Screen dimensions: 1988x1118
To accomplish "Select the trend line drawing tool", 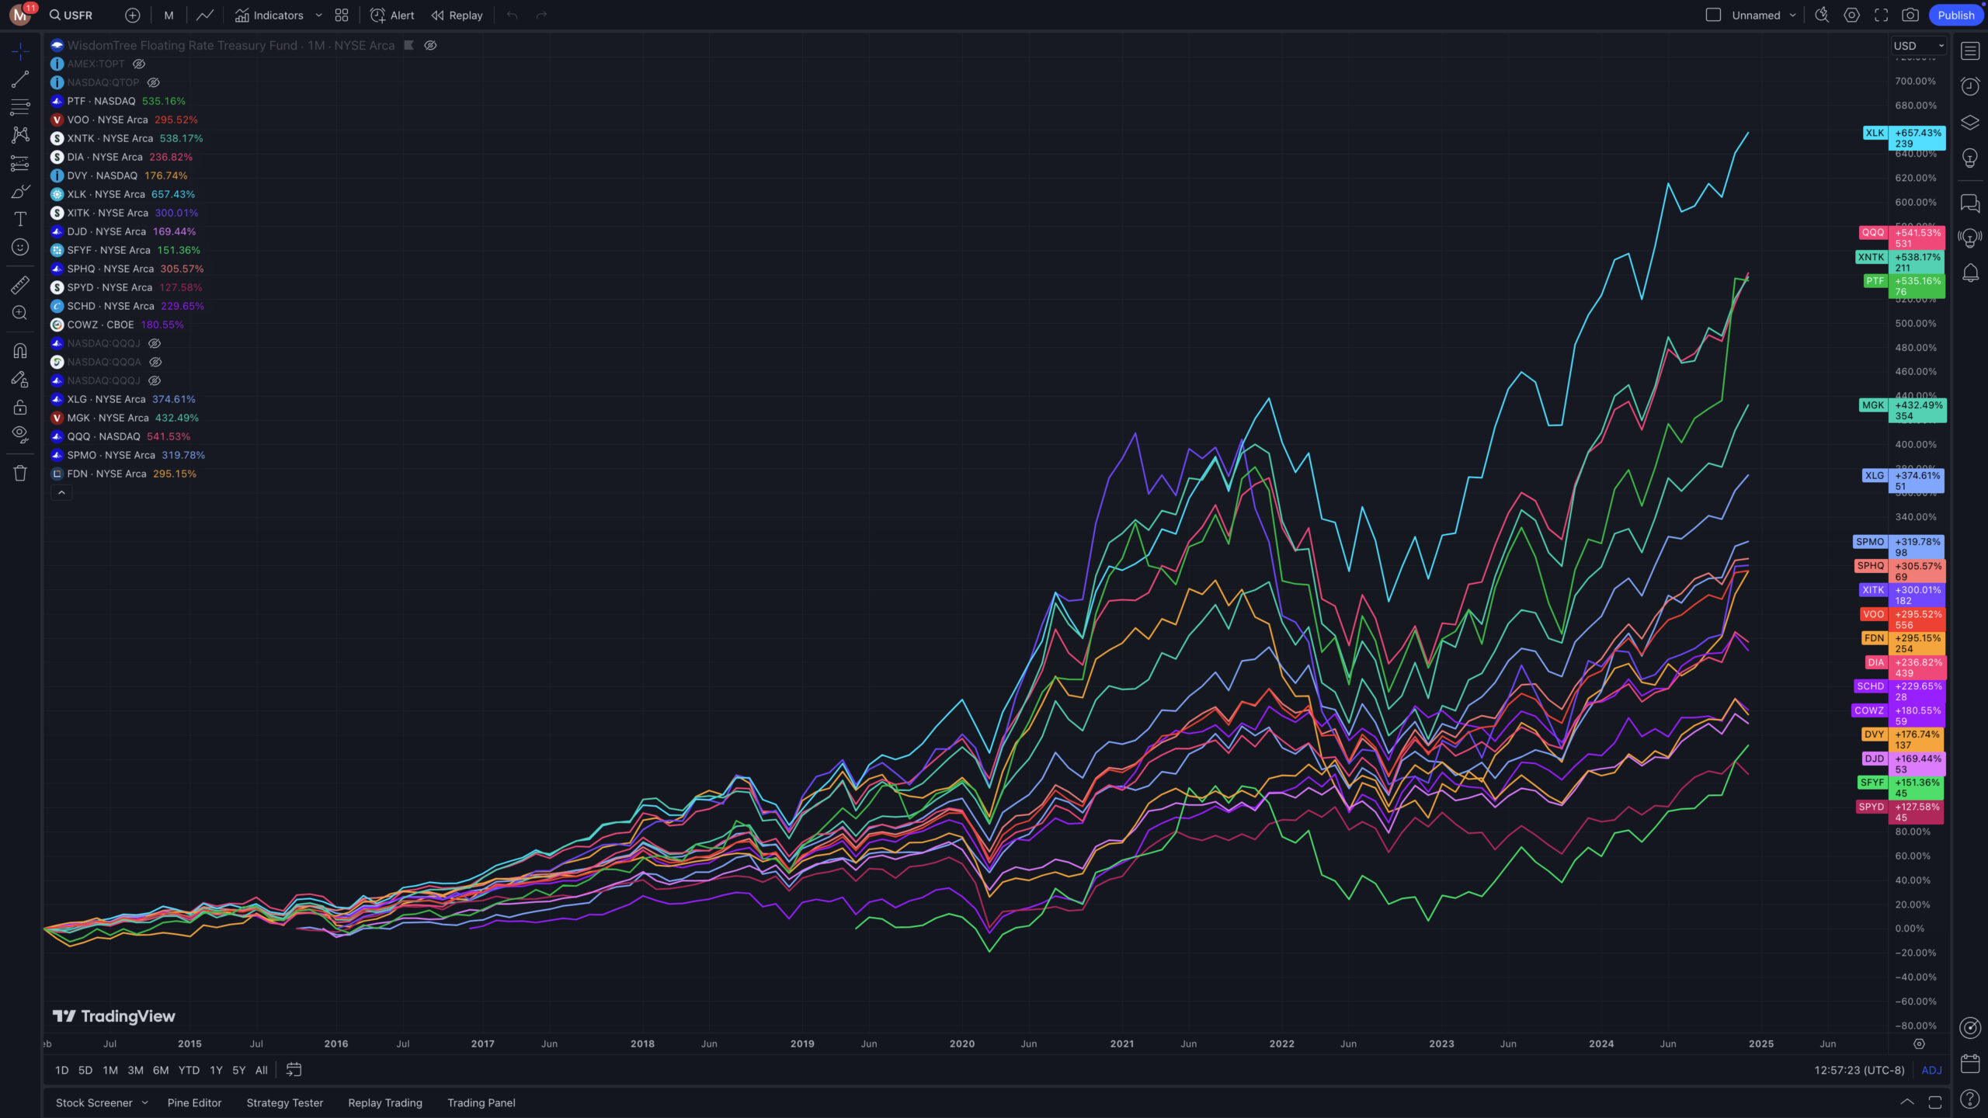I will point(20,79).
